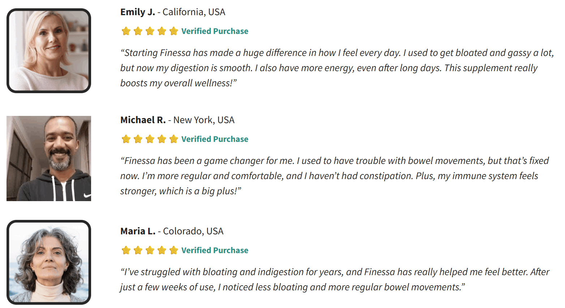
Task: Click the fifth star in Emily J.'s rating
Action: coord(174,31)
